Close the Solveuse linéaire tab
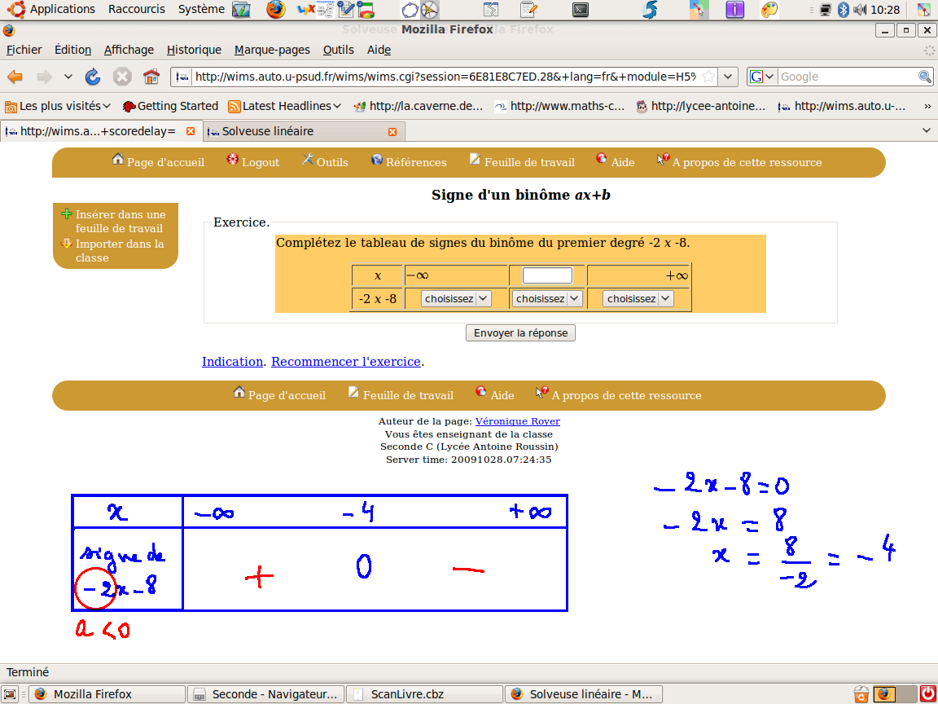Image resolution: width=938 pixels, height=704 pixels. (x=392, y=131)
